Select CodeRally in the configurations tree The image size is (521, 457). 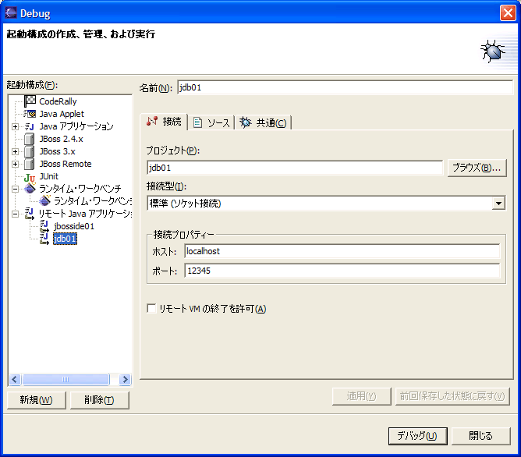click(x=58, y=101)
